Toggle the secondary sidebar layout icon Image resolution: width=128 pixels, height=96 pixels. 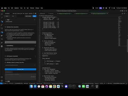(126, 11)
